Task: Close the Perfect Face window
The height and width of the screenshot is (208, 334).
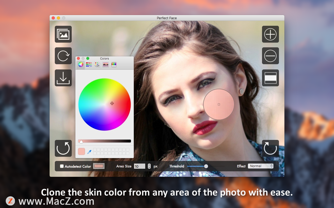Action: (53, 18)
